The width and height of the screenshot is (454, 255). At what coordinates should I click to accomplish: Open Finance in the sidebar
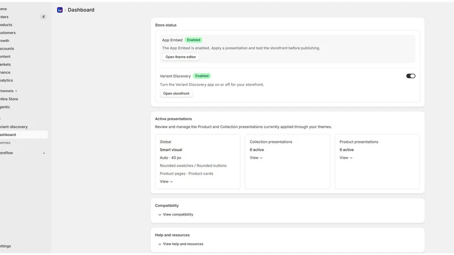(x=5, y=73)
